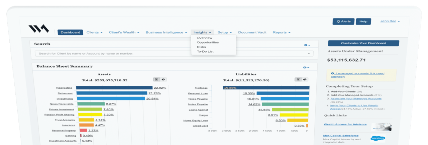The width and height of the screenshot is (428, 145).
Task: Click the Salesforce logo icon
Action: pos(378,138)
